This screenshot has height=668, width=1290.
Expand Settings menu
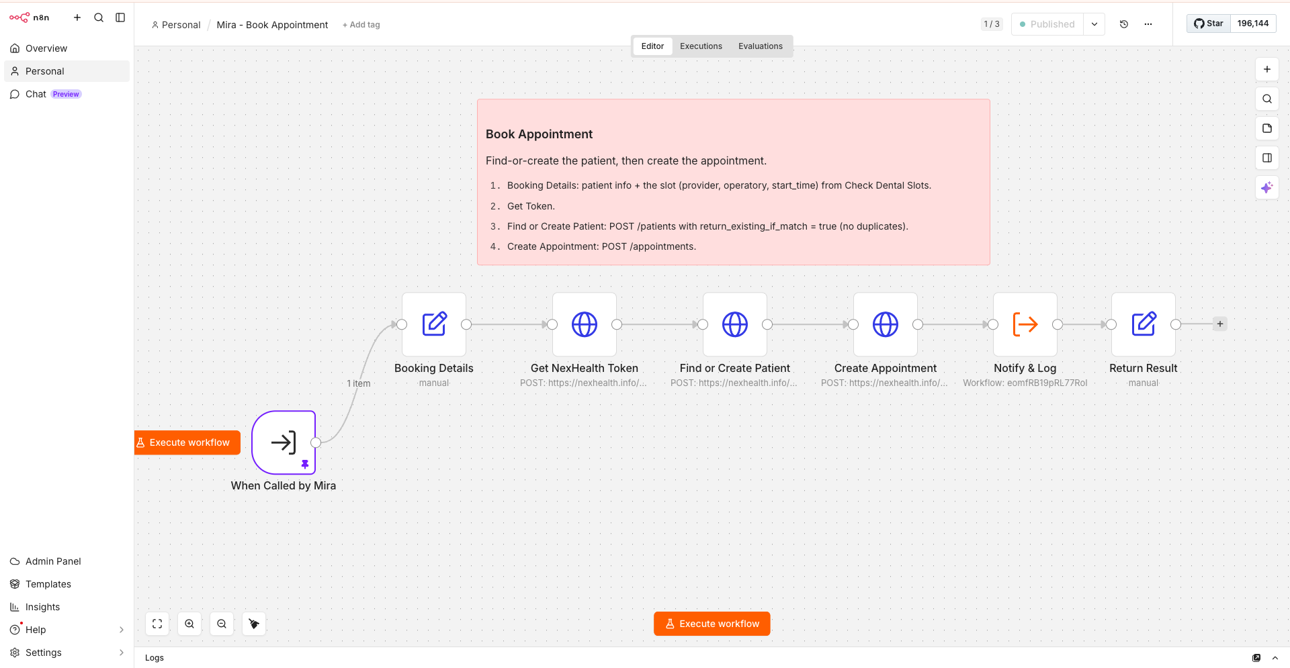(67, 653)
